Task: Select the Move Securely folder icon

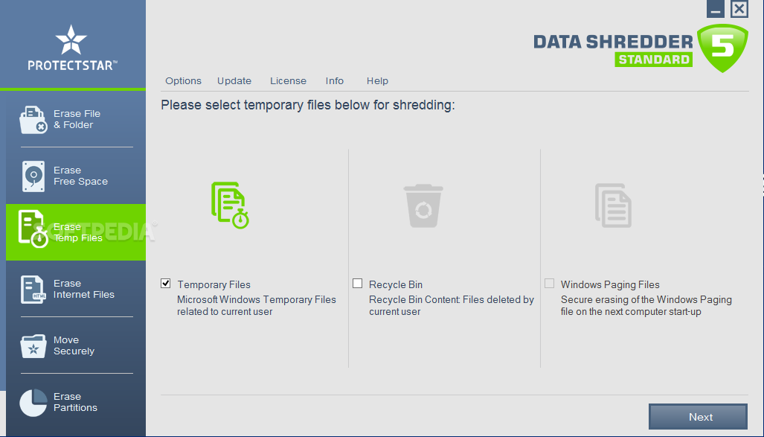Action: [33, 346]
